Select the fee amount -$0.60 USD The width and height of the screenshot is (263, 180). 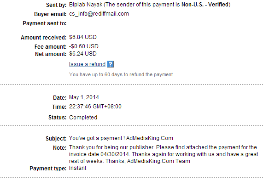pyautogui.click(x=84, y=46)
